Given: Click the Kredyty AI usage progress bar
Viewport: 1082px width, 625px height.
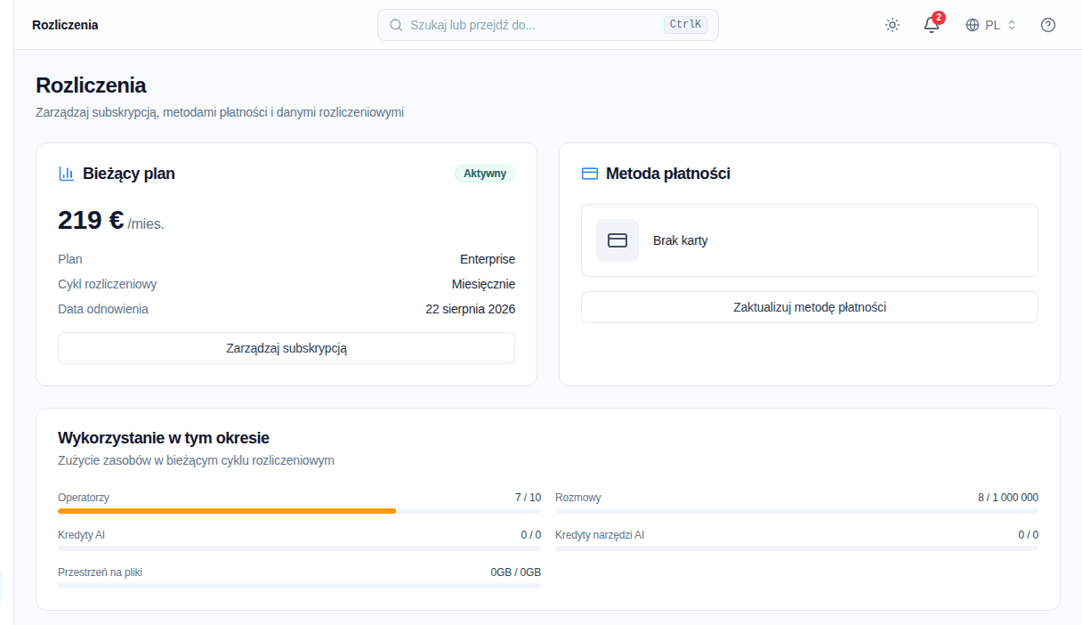Looking at the screenshot, I should click(x=299, y=548).
